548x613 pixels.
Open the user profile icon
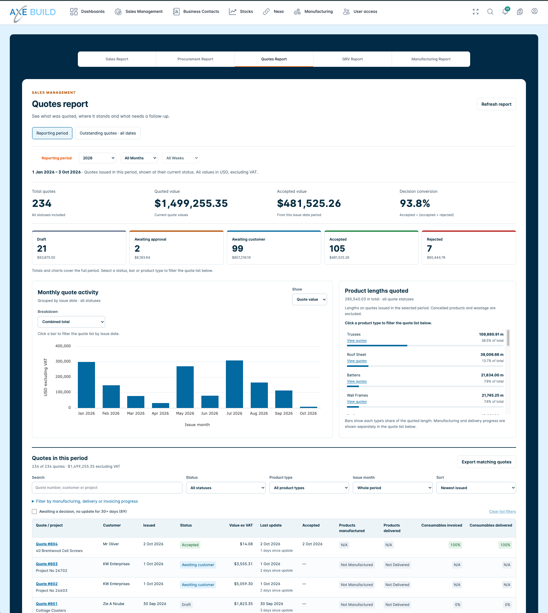(535, 11)
